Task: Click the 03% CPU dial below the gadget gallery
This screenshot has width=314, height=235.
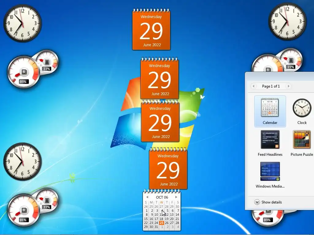Action: coord(267,218)
